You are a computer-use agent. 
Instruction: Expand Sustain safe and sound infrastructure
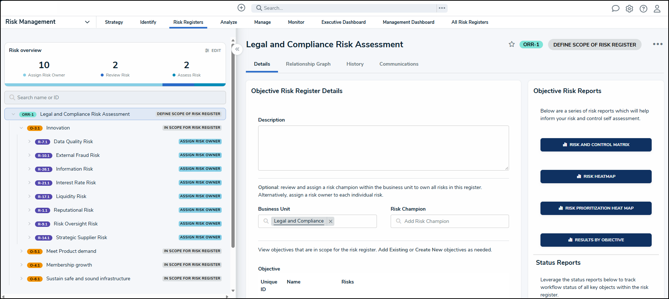(x=21, y=279)
